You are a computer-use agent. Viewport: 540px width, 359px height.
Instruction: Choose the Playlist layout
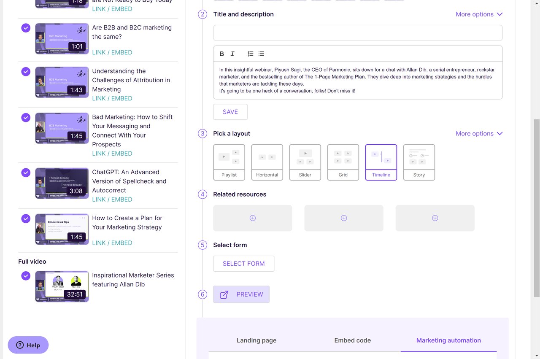coord(229,162)
